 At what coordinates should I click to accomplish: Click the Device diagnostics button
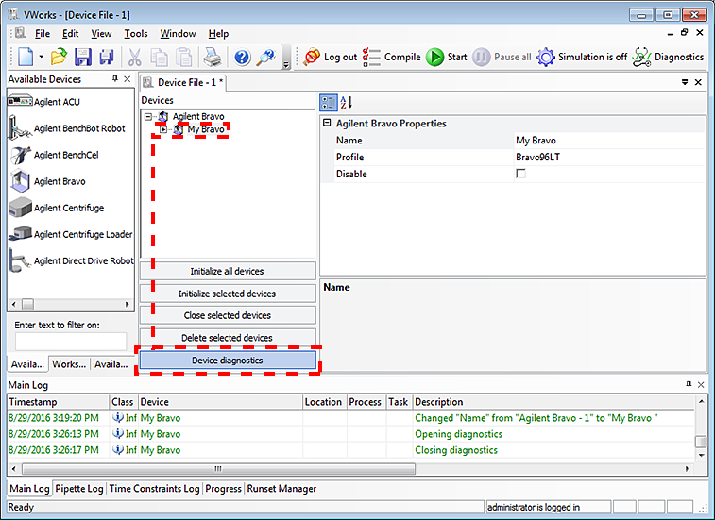click(228, 360)
